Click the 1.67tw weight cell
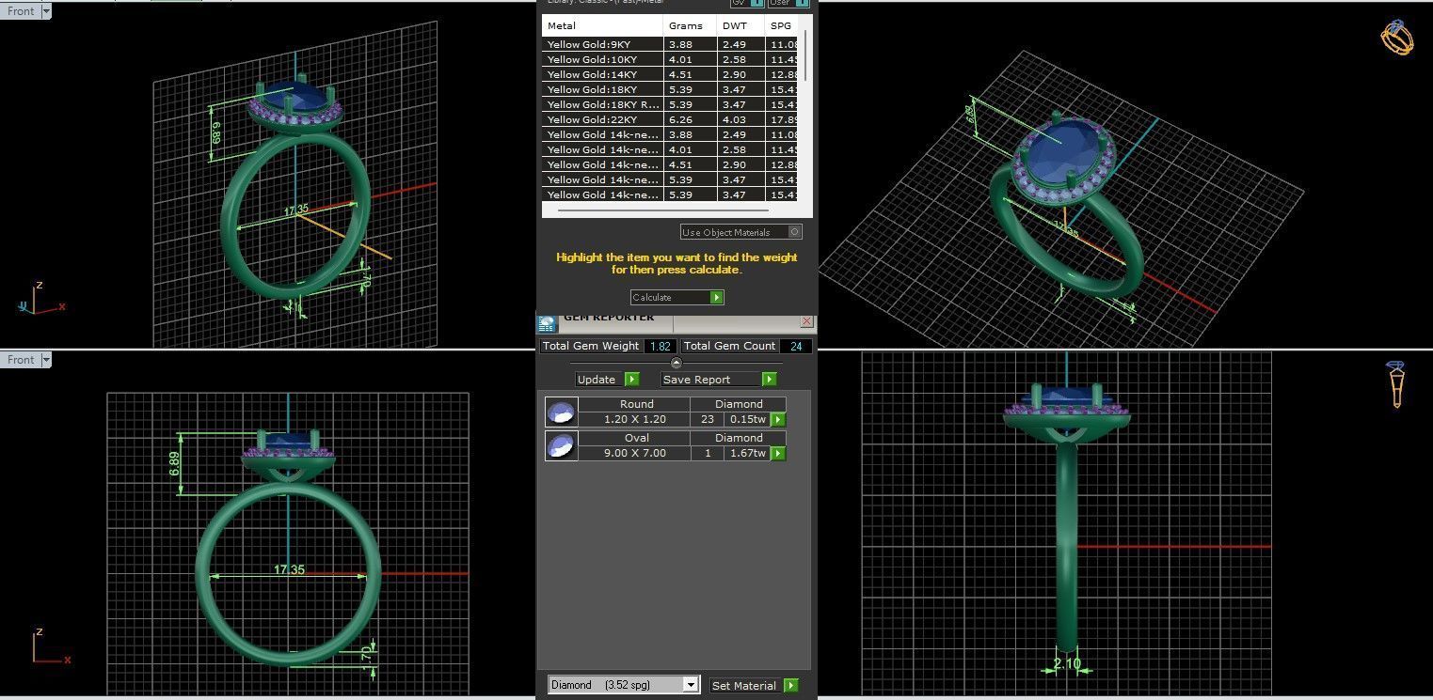This screenshot has height=700, width=1433. click(x=748, y=453)
